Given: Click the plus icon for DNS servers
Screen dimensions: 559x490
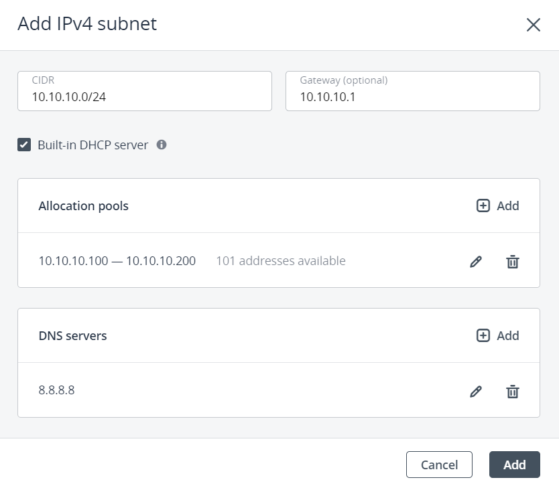Looking at the screenshot, I should point(483,335).
